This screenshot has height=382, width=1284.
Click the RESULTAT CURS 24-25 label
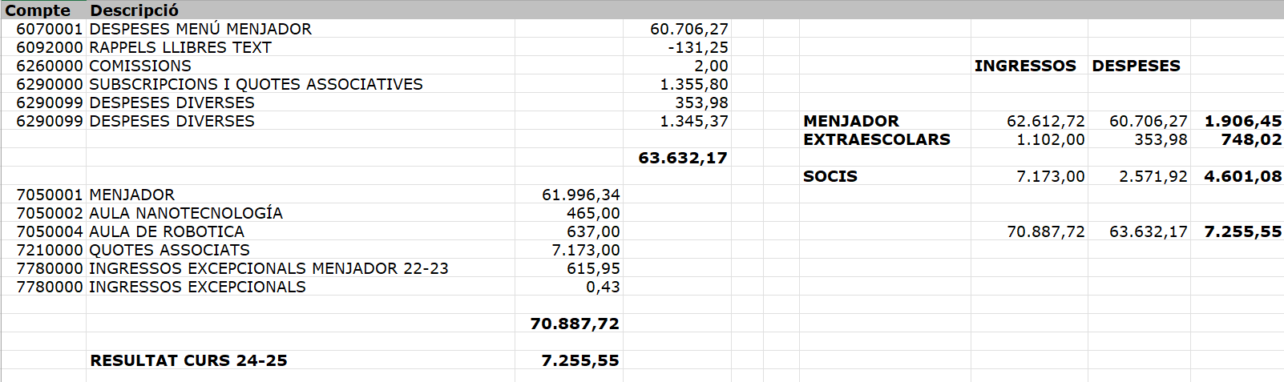coord(188,360)
